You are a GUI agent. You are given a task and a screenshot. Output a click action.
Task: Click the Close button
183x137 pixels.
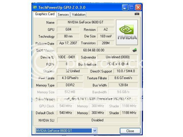point(130,131)
